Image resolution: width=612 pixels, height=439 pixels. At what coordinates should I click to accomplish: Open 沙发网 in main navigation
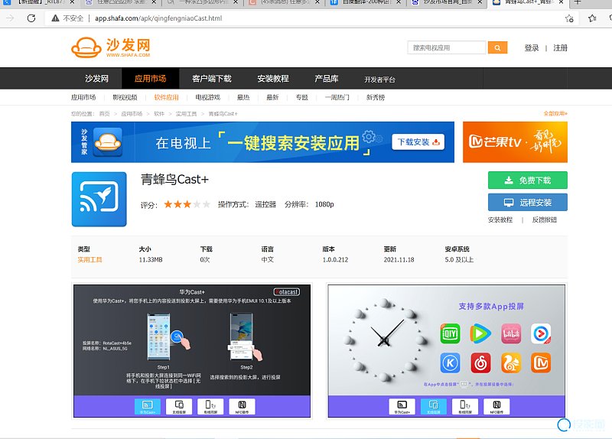tap(96, 79)
